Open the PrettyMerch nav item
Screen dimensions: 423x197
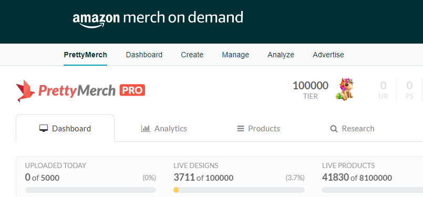click(x=85, y=55)
